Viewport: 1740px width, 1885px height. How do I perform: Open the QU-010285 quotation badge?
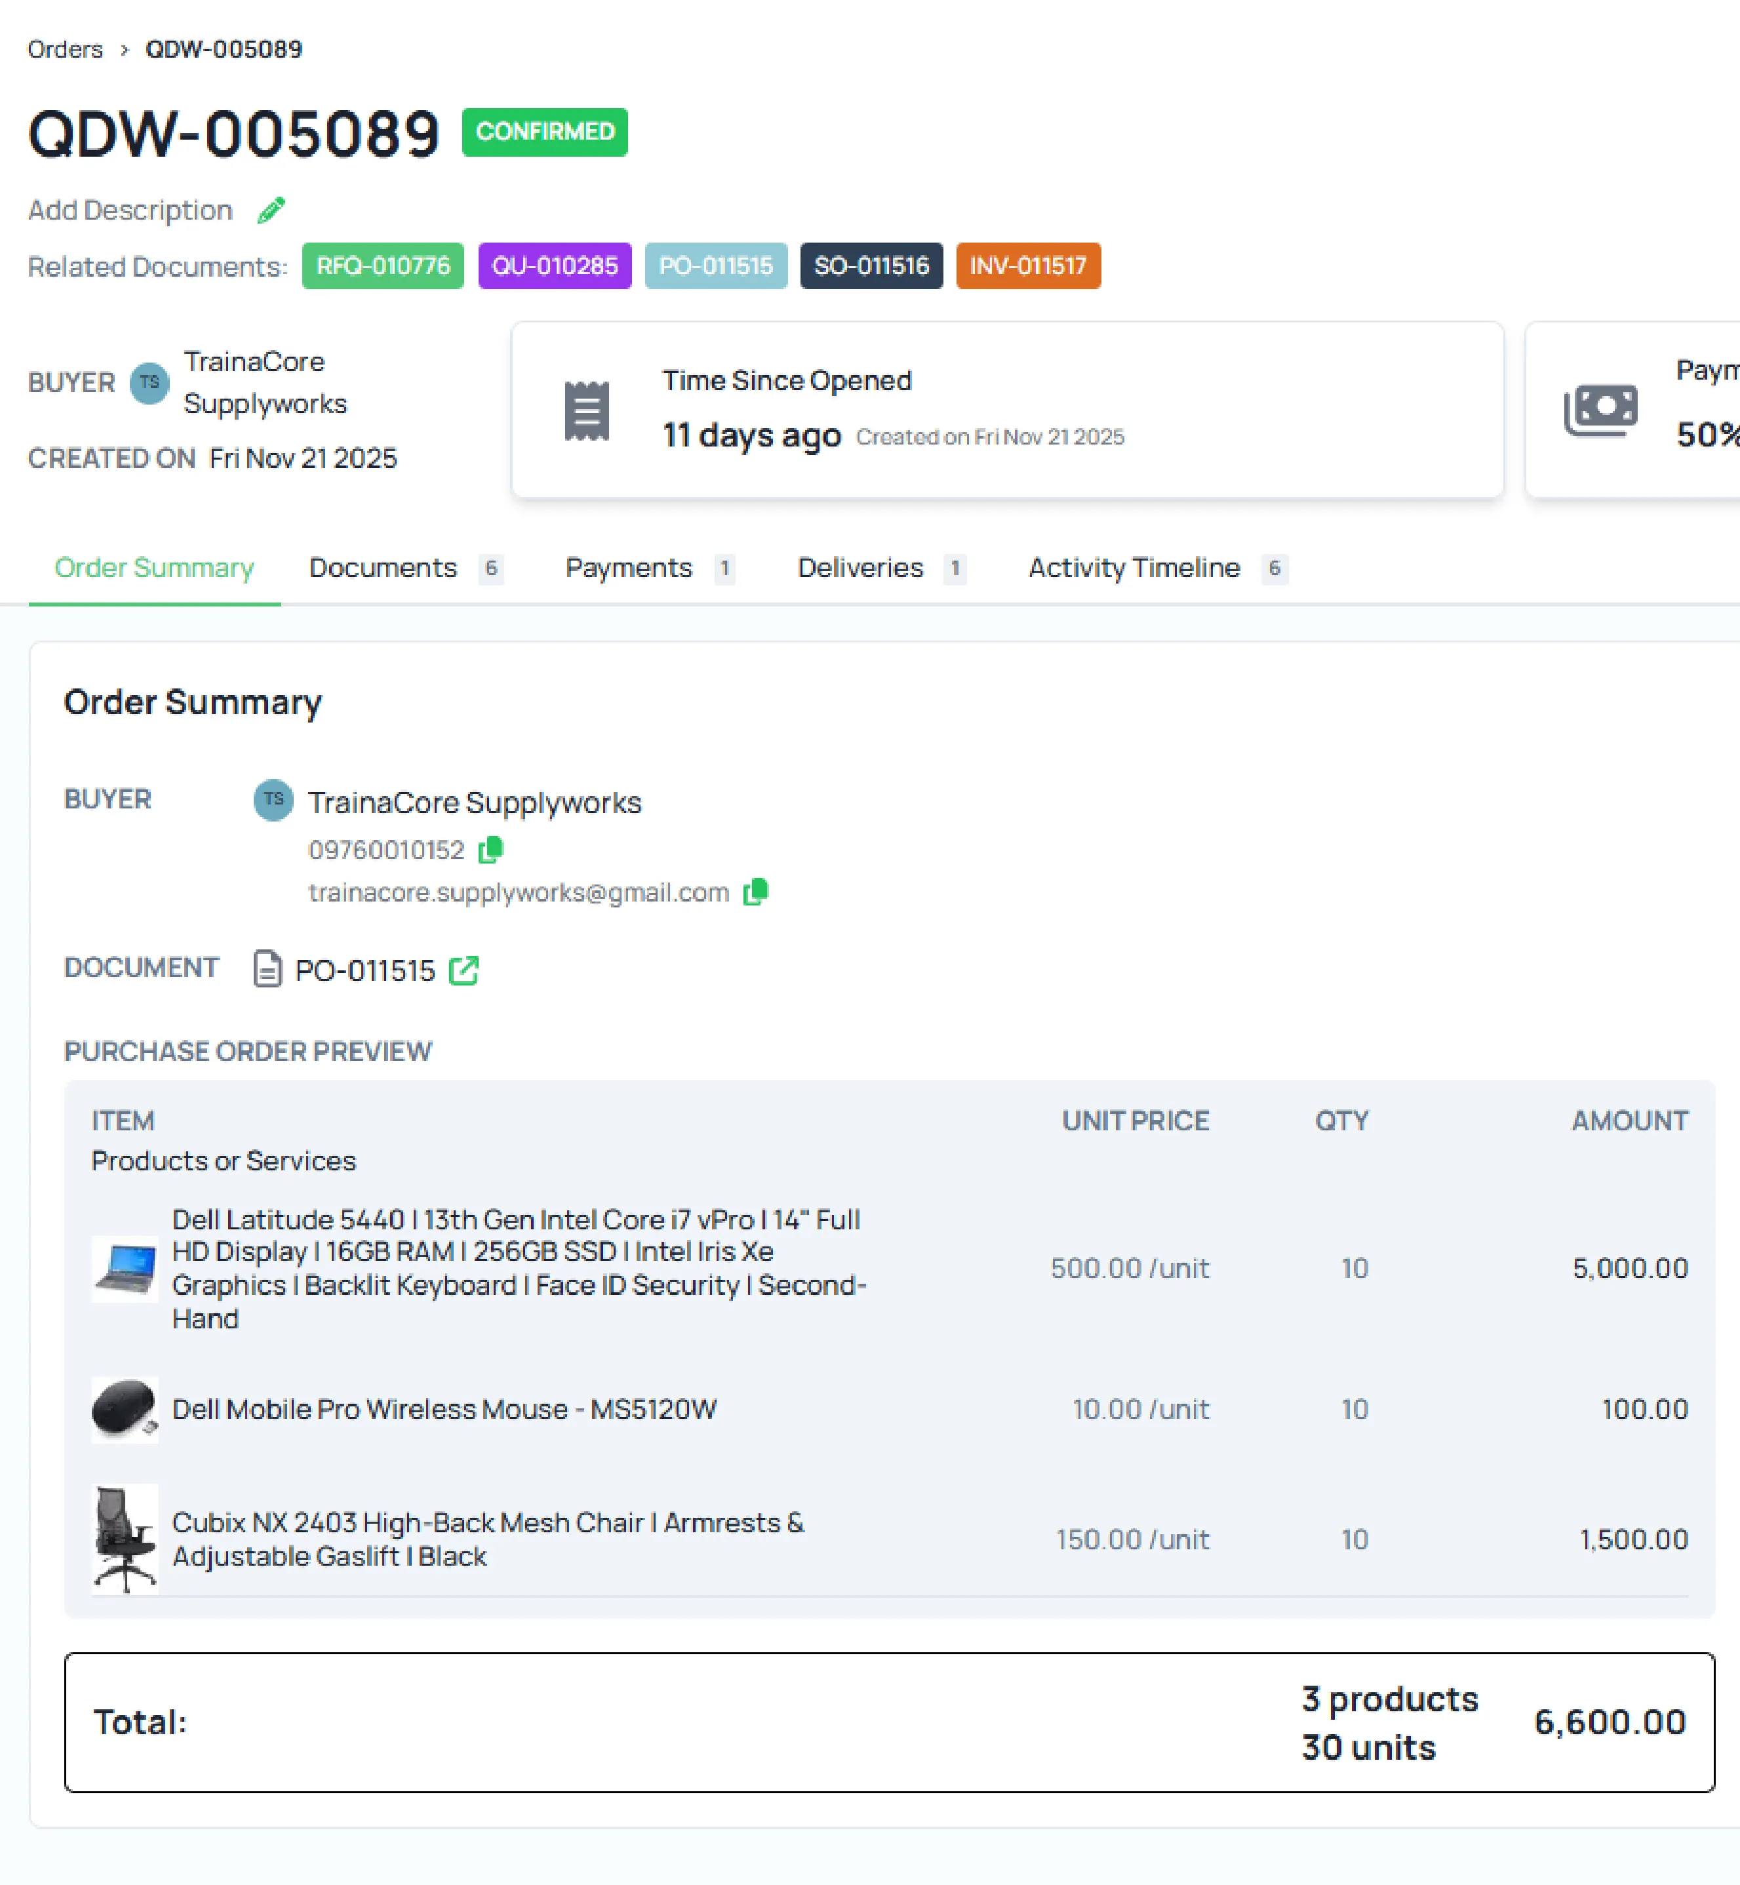(x=553, y=266)
